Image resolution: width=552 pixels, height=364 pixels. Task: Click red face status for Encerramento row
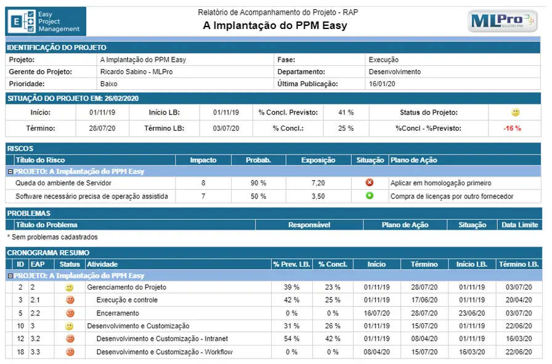[x=70, y=313]
